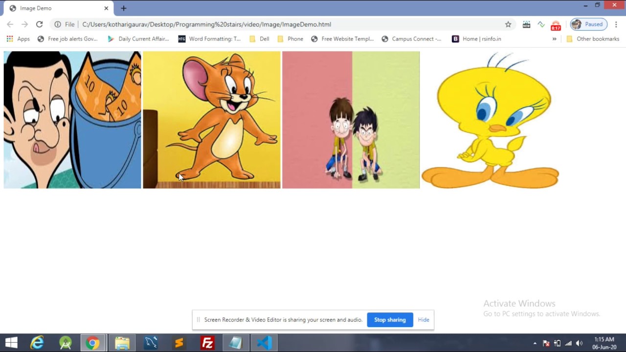Bookmark this page with the star icon
This screenshot has height=352, width=626.
(508, 24)
